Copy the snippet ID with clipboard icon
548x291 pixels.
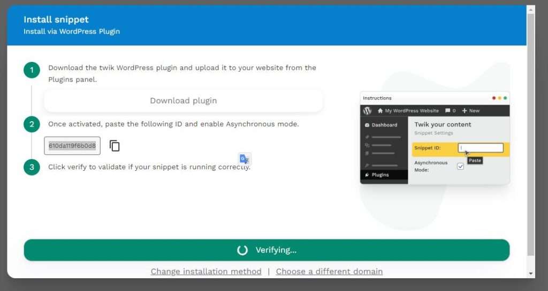click(115, 146)
